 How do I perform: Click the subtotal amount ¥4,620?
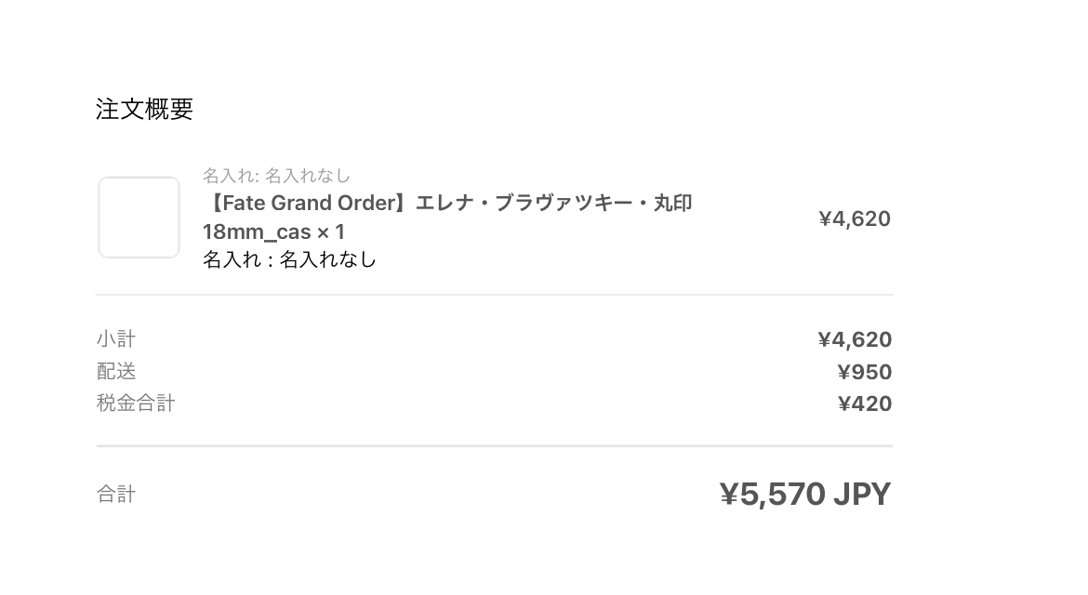click(x=854, y=339)
